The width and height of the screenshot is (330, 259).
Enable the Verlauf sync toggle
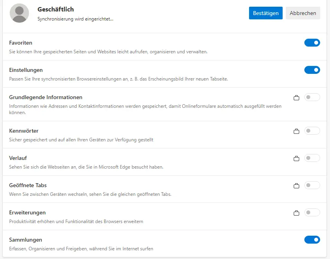click(312, 158)
